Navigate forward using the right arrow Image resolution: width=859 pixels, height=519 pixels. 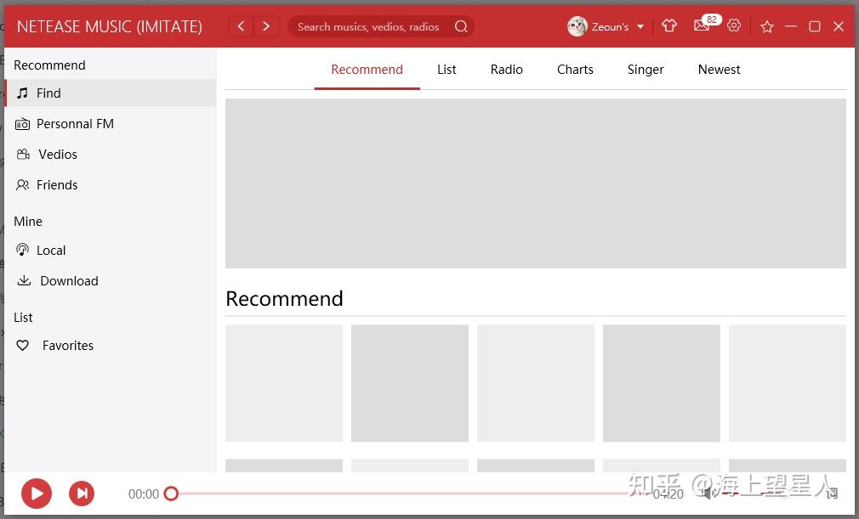(266, 26)
